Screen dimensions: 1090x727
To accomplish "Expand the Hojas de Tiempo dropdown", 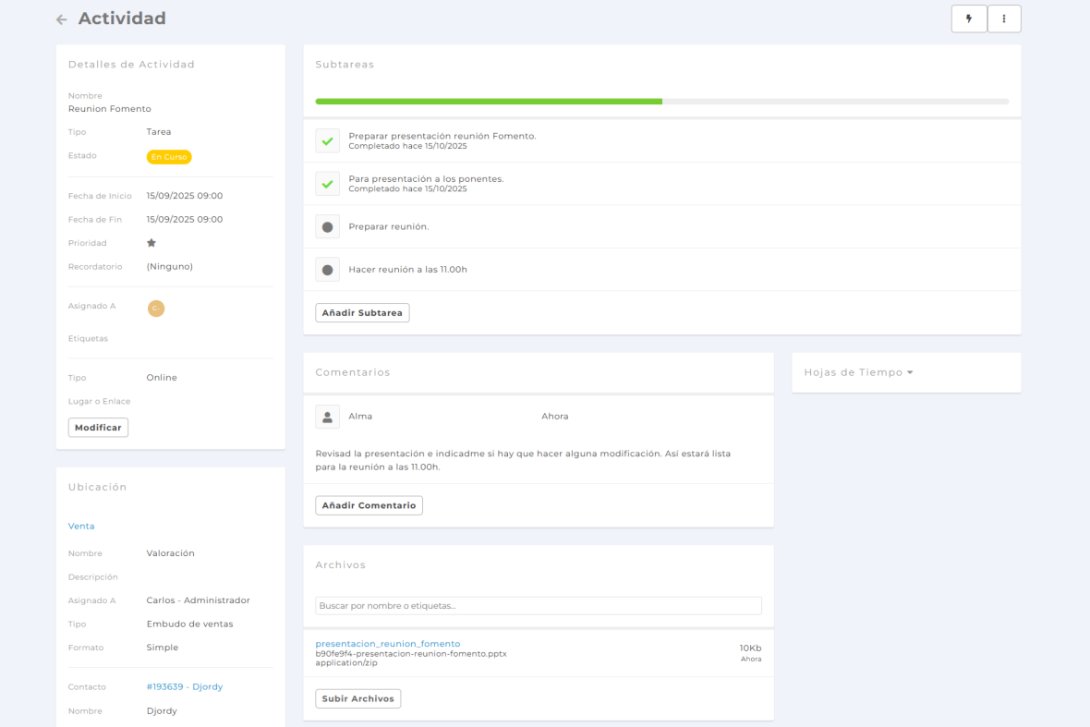I will [858, 372].
